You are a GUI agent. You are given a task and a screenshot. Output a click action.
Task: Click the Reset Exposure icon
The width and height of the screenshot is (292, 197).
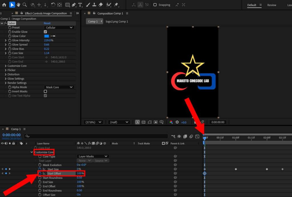click(x=177, y=122)
